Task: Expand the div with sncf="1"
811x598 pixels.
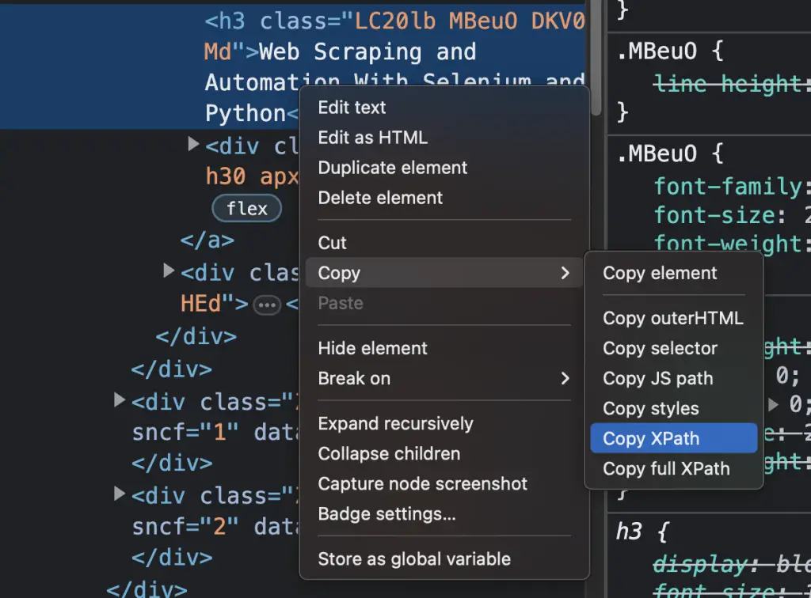Action: click(x=120, y=399)
